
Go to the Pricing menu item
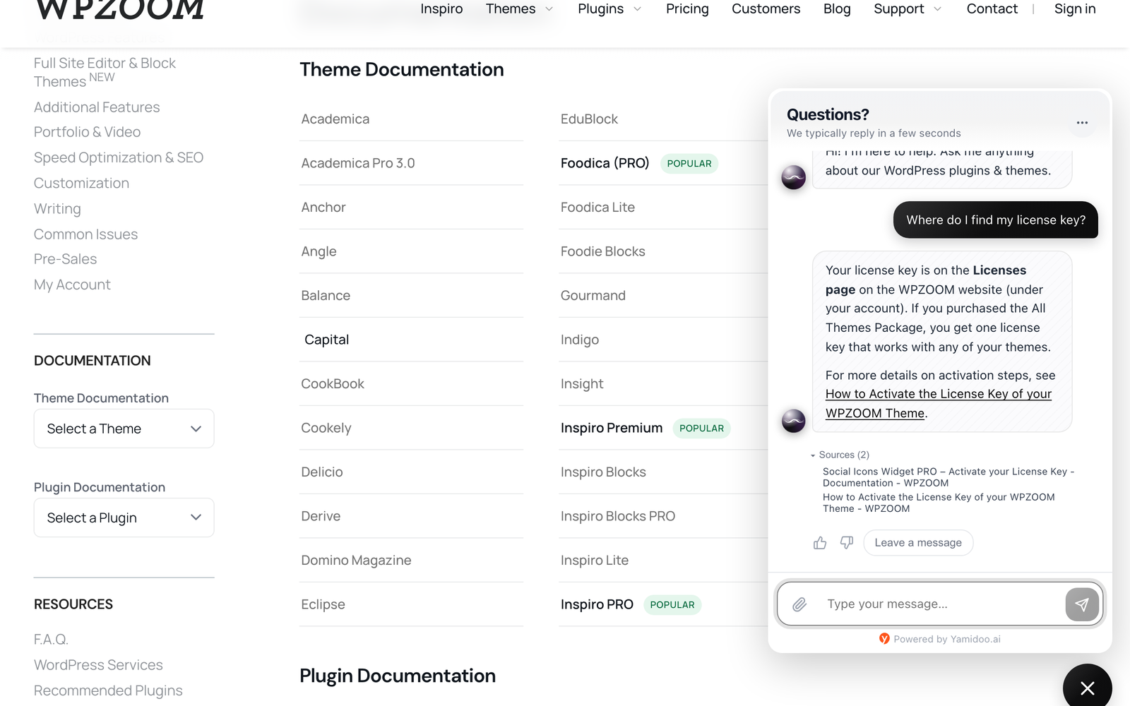(687, 9)
